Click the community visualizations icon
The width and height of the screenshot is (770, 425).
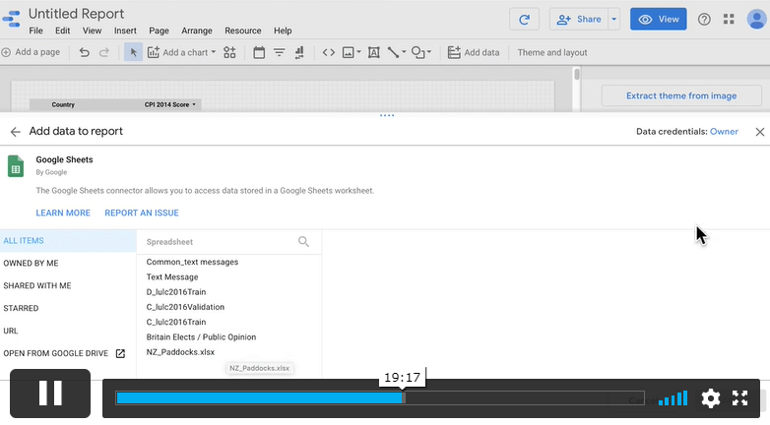229,52
